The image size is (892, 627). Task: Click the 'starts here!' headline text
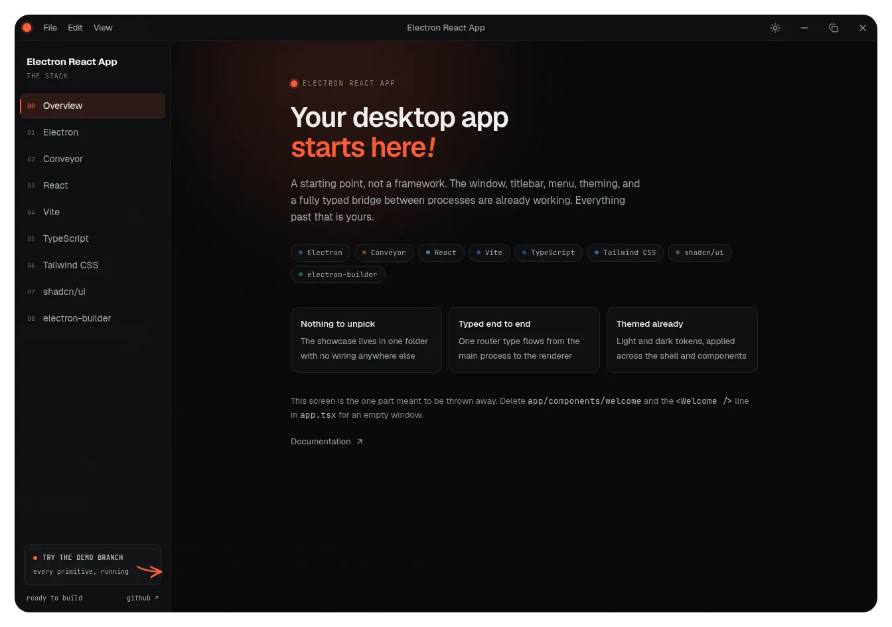363,147
